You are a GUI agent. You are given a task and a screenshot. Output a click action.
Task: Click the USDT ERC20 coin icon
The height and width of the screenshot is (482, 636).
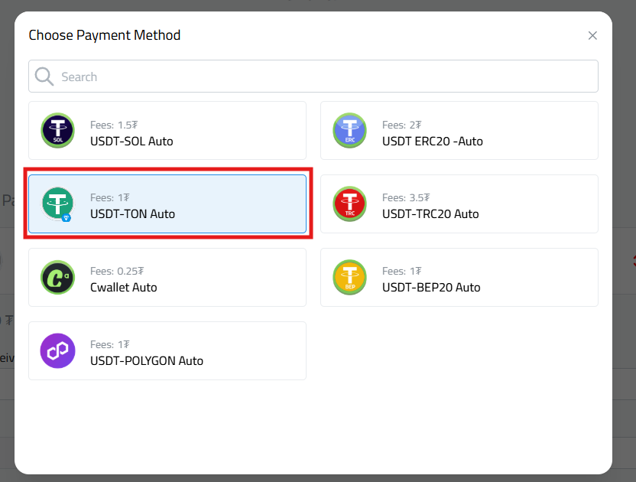(349, 130)
